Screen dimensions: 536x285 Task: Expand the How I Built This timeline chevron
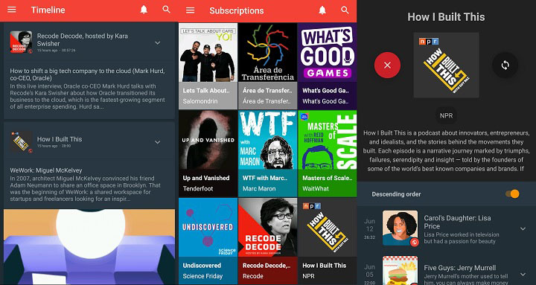coord(158,142)
